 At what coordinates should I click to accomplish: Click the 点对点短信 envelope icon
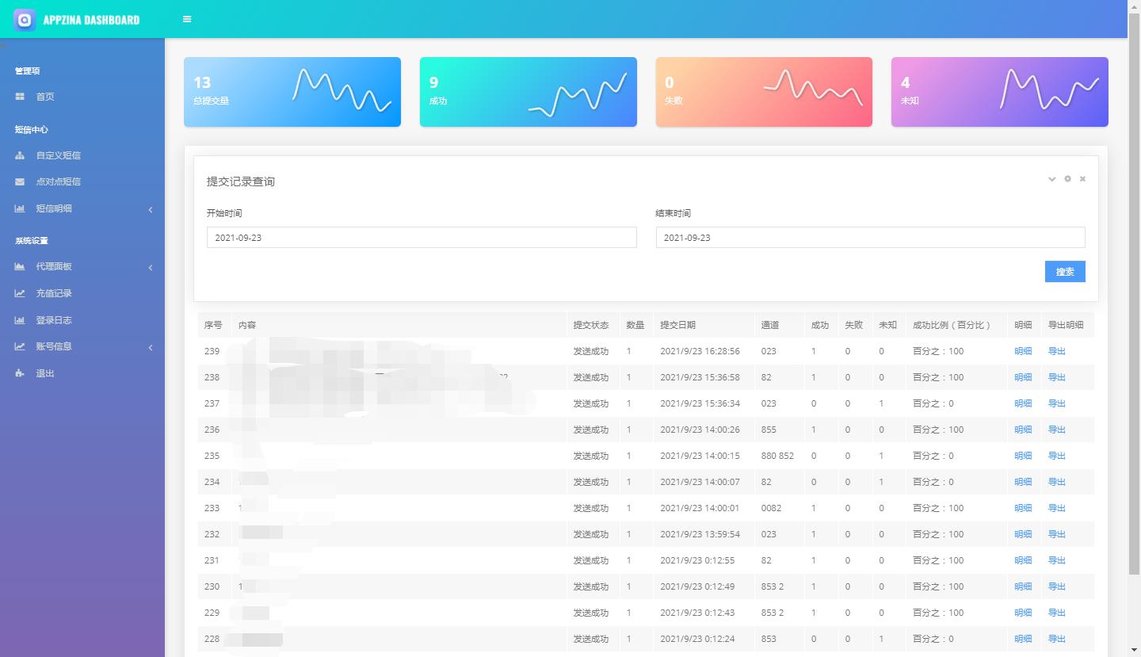click(20, 181)
